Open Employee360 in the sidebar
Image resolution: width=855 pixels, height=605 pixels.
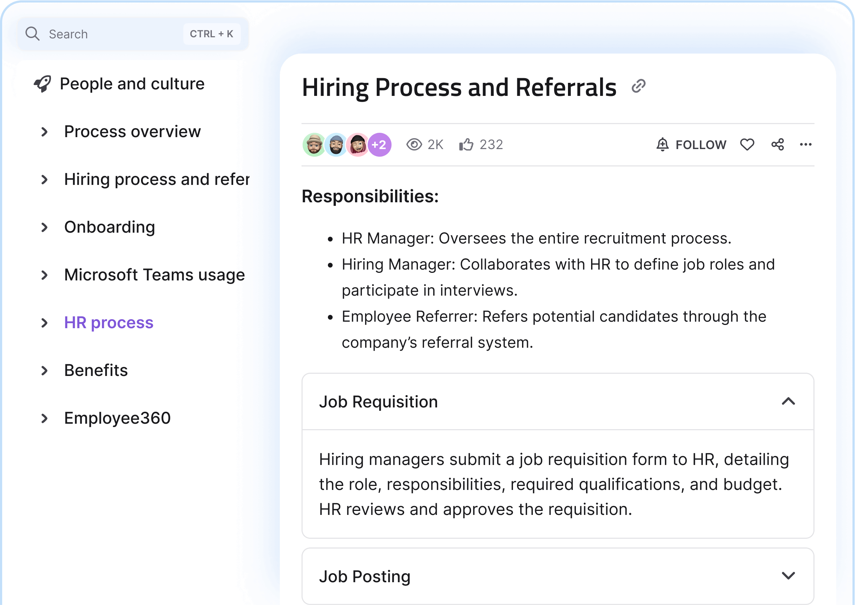117,418
